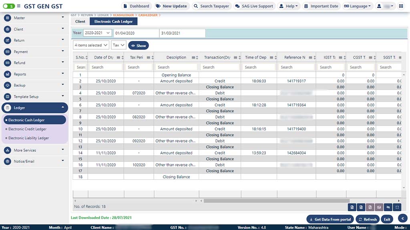Open the Year 2020-2021 dropdown
The image size is (410, 230).
pos(97,33)
